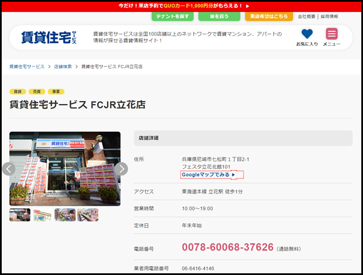Click the 店舗詳細 section header

pos(243,138)
